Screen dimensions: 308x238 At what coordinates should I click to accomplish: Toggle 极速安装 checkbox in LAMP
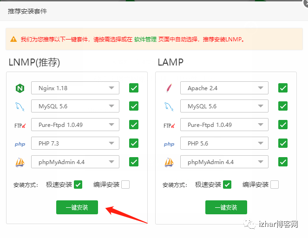pyautogui.click(x=227, y=185)
